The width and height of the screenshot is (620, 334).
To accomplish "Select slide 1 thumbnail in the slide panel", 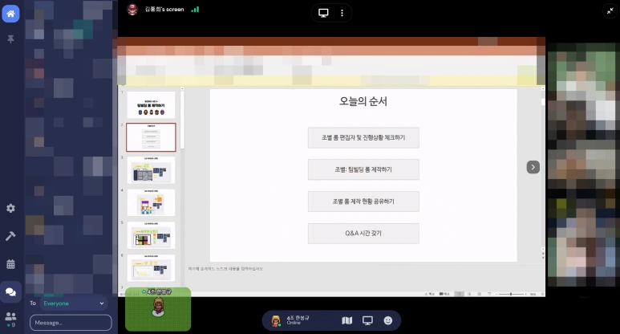I will 151,105.
